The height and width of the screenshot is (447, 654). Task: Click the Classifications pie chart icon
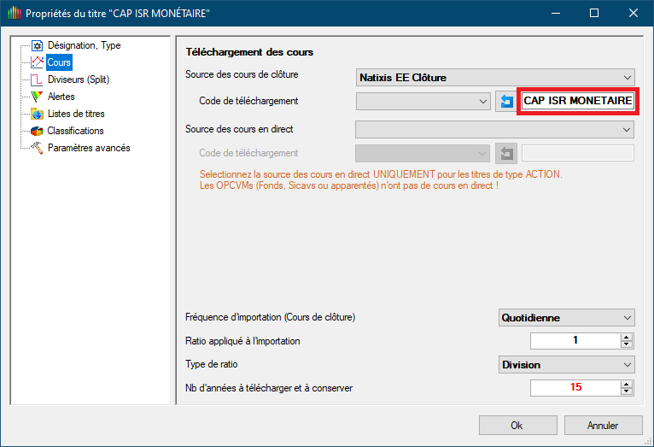click(37, 131)
